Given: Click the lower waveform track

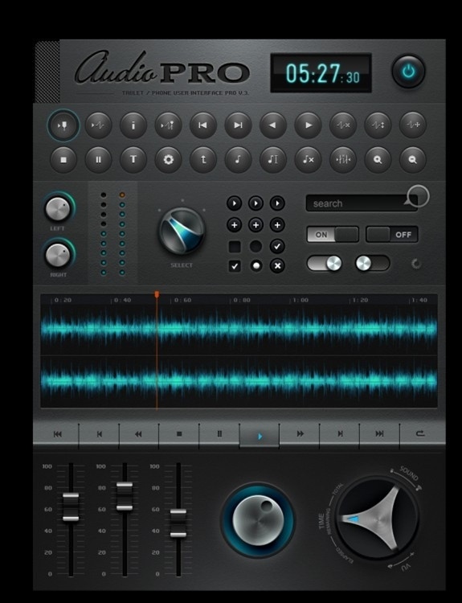Looking at the screenshot, I should point(239,380).
